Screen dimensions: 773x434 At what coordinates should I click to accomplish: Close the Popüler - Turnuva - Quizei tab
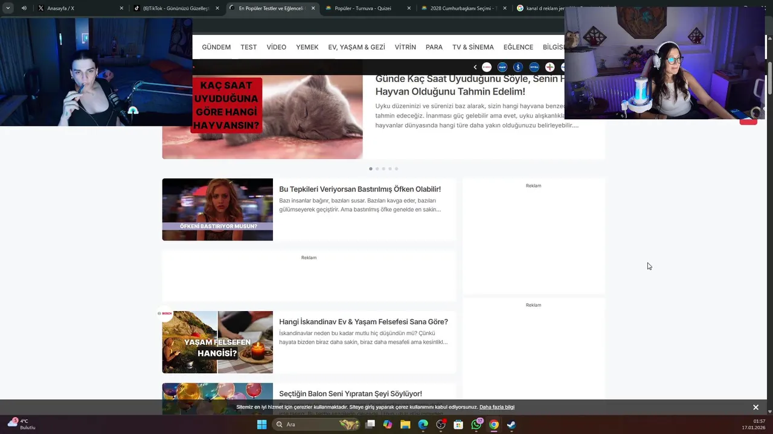[409, 8]
